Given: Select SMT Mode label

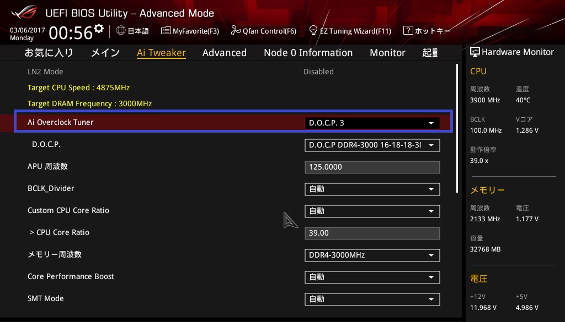Looking at the screenshot, I should 45,298.
